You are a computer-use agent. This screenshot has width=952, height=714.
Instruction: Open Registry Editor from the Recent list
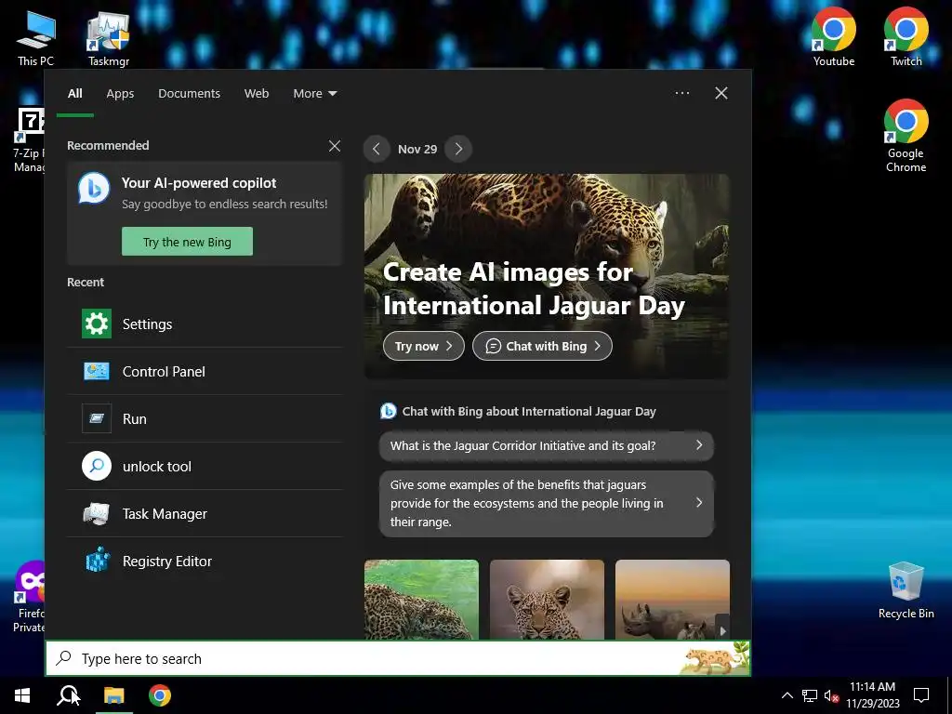click(x=205, y=561)
